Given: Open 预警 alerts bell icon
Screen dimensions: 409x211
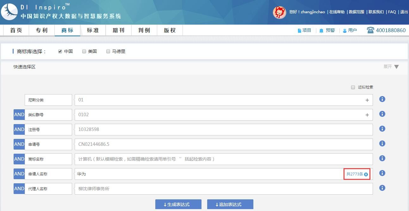Looking at the screenshot, I should click(321, 31).
